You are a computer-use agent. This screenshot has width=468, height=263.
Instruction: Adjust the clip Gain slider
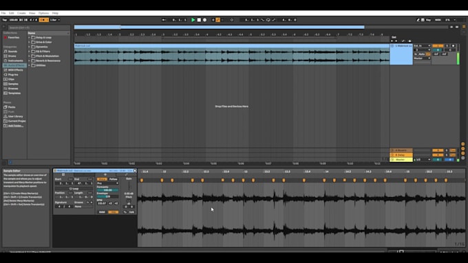129,186
